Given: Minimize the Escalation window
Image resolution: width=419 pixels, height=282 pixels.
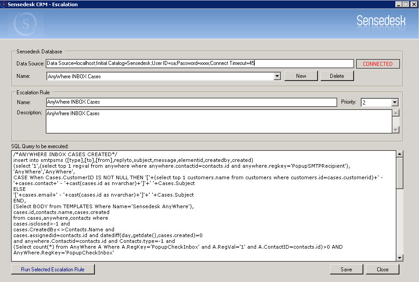Looking at the screenshot, I should point(399,4).
